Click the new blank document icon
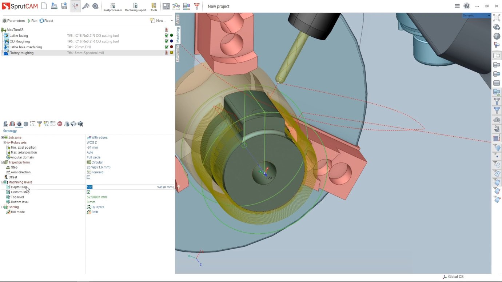Screen dimensions: 502x282 tap(44, 6)
